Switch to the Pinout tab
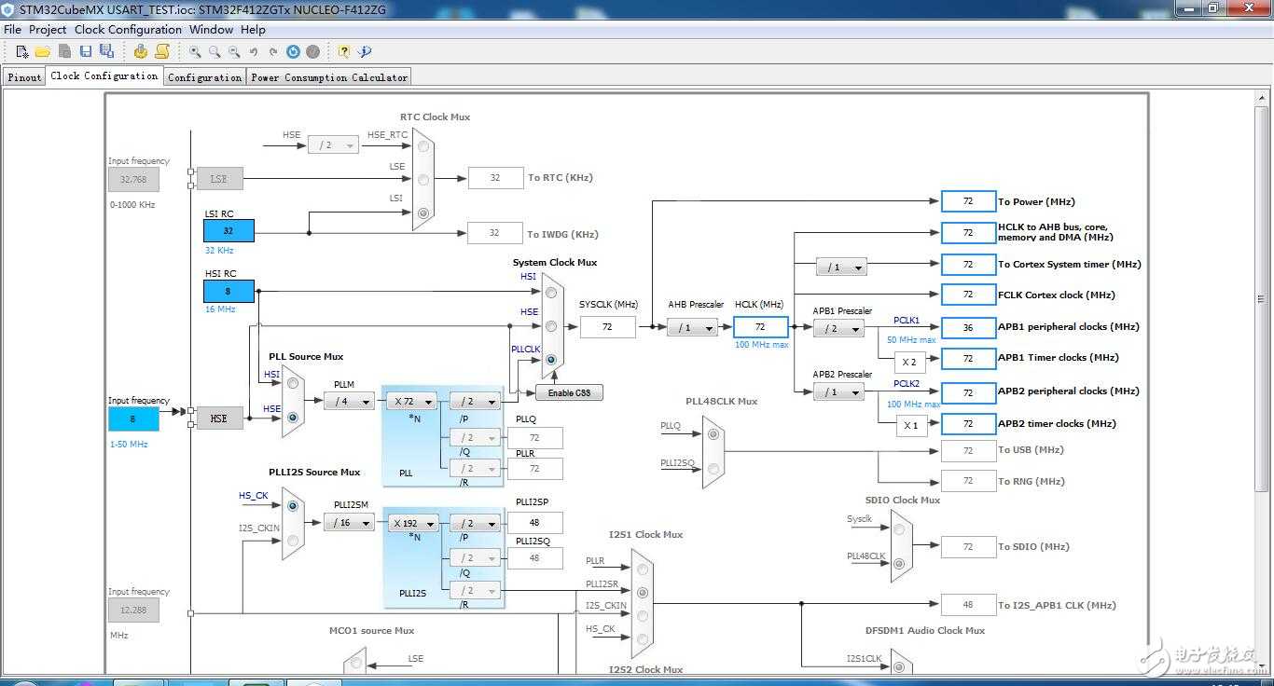 pyautogui.click(x=24, y=77)
